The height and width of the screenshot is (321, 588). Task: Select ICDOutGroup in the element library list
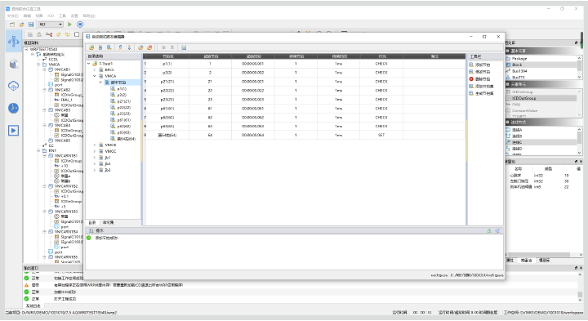coord(523,98)
